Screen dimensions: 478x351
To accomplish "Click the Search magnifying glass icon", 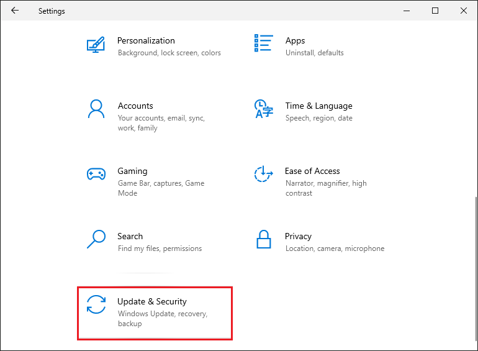I will point(96,239).
